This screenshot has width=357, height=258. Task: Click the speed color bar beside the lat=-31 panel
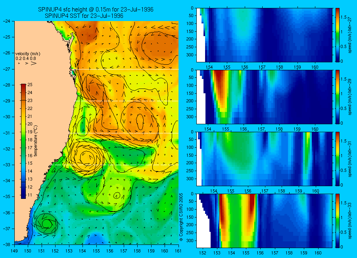(338, 159)
